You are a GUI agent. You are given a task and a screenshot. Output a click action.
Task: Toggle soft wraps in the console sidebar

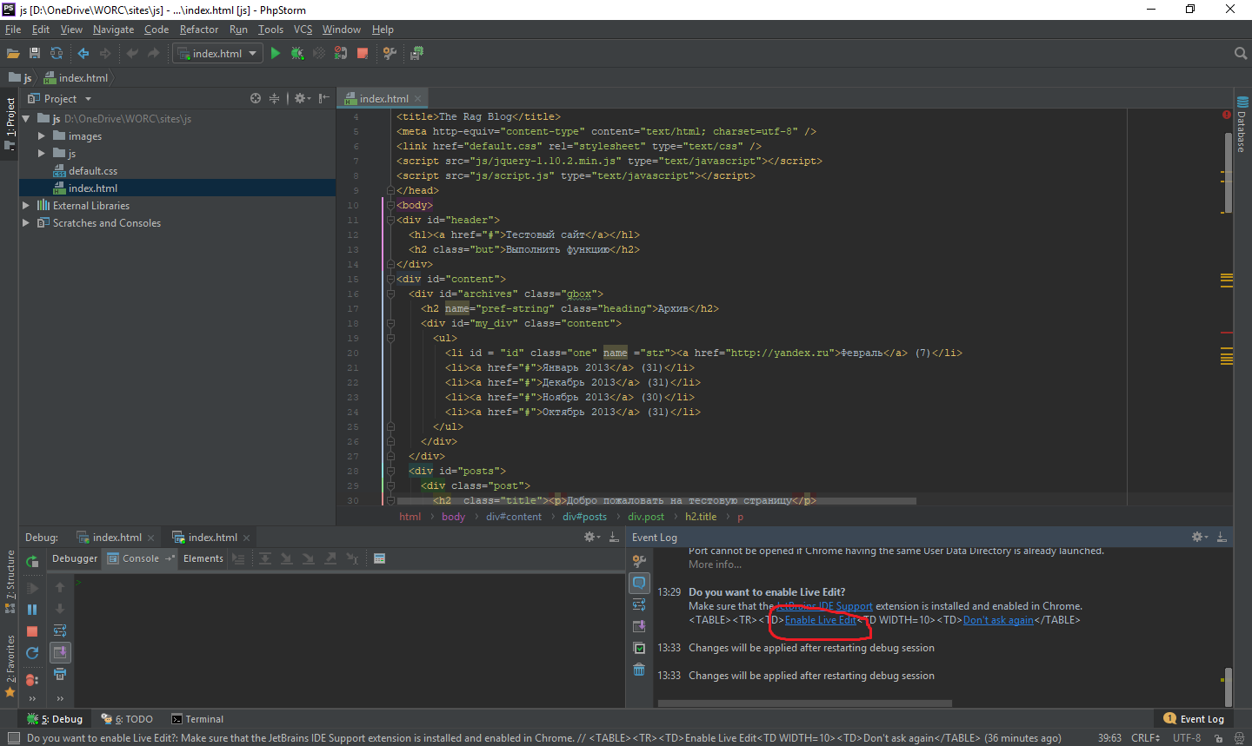pyautogui.click(x=60, y=630)
